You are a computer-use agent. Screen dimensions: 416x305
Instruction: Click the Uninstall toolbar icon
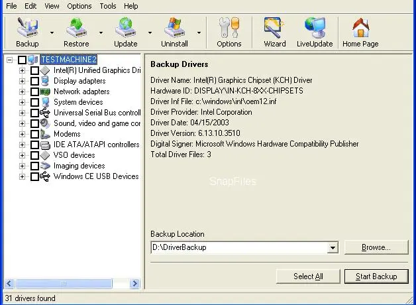click(x=174, y=27)
